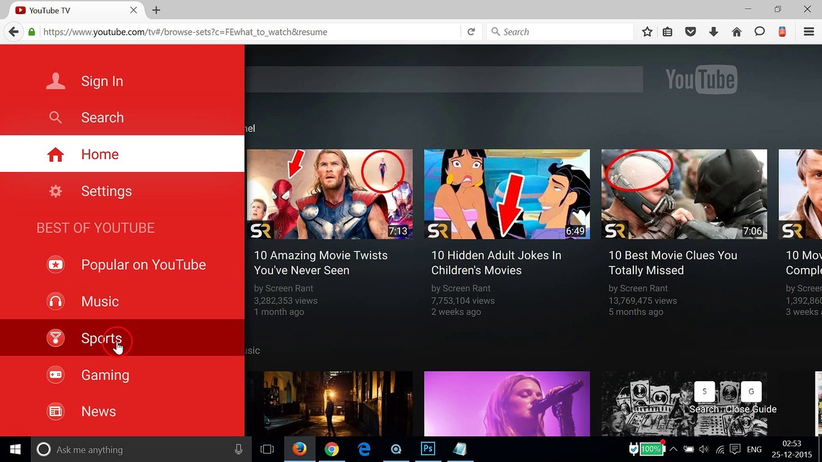Click the Sign In person icon
Viewport: 822px width, 462px height.
pyautogui.click(x=56, y=81)
